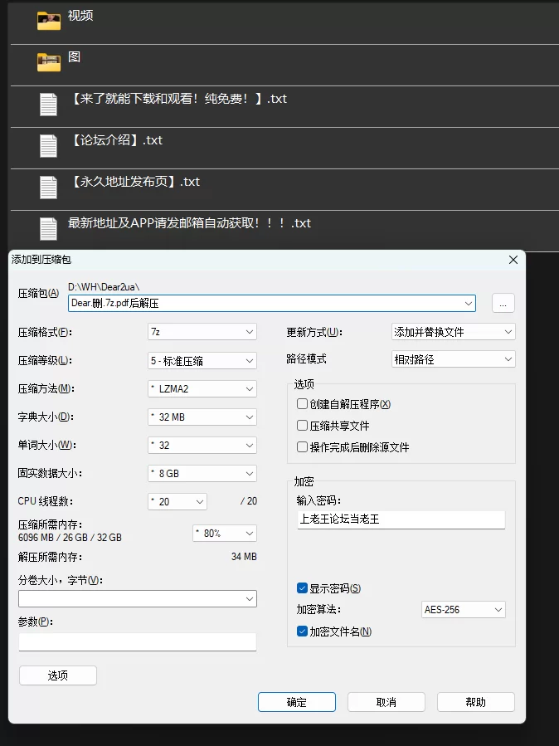Open the 加密算法 AES-256 dropdown
Viewport: 559px width, 746px height.
[464, 609]
